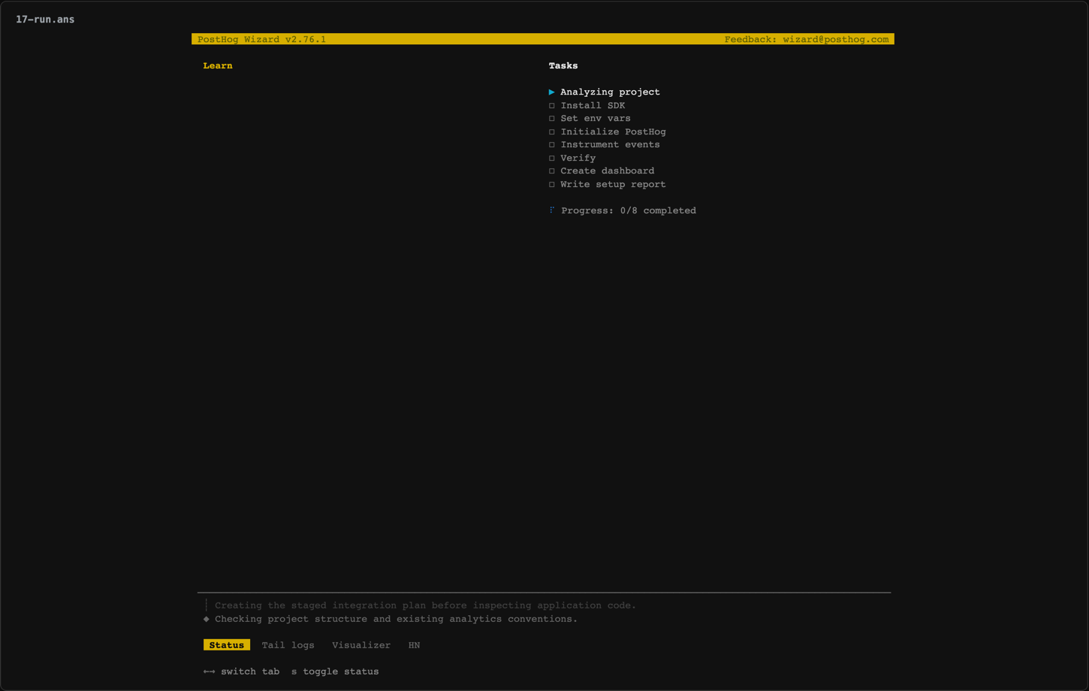The width and height of the screenshot is (1089, 691).
Task: Open the Tail logs tab
Action: [x=288, y=645]
